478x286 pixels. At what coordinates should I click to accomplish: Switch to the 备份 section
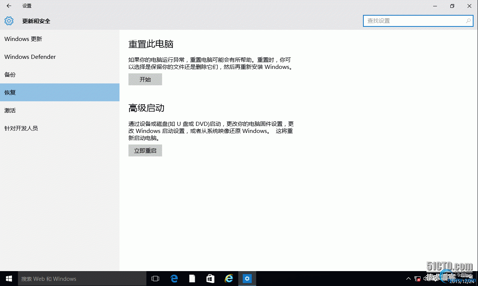[60, 74]
